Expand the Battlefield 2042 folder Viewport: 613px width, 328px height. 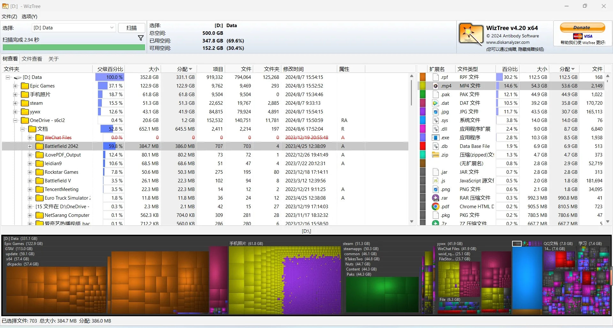click(30, 146)
